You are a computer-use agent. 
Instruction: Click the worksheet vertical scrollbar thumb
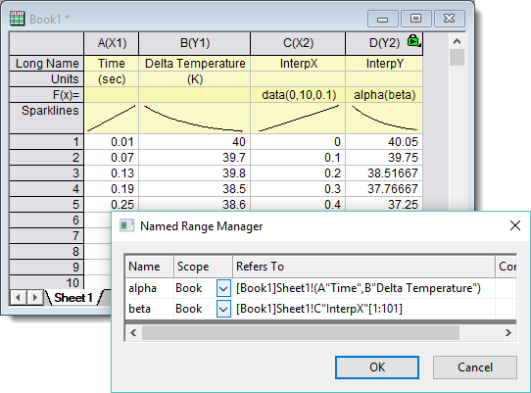coord(457,58)
